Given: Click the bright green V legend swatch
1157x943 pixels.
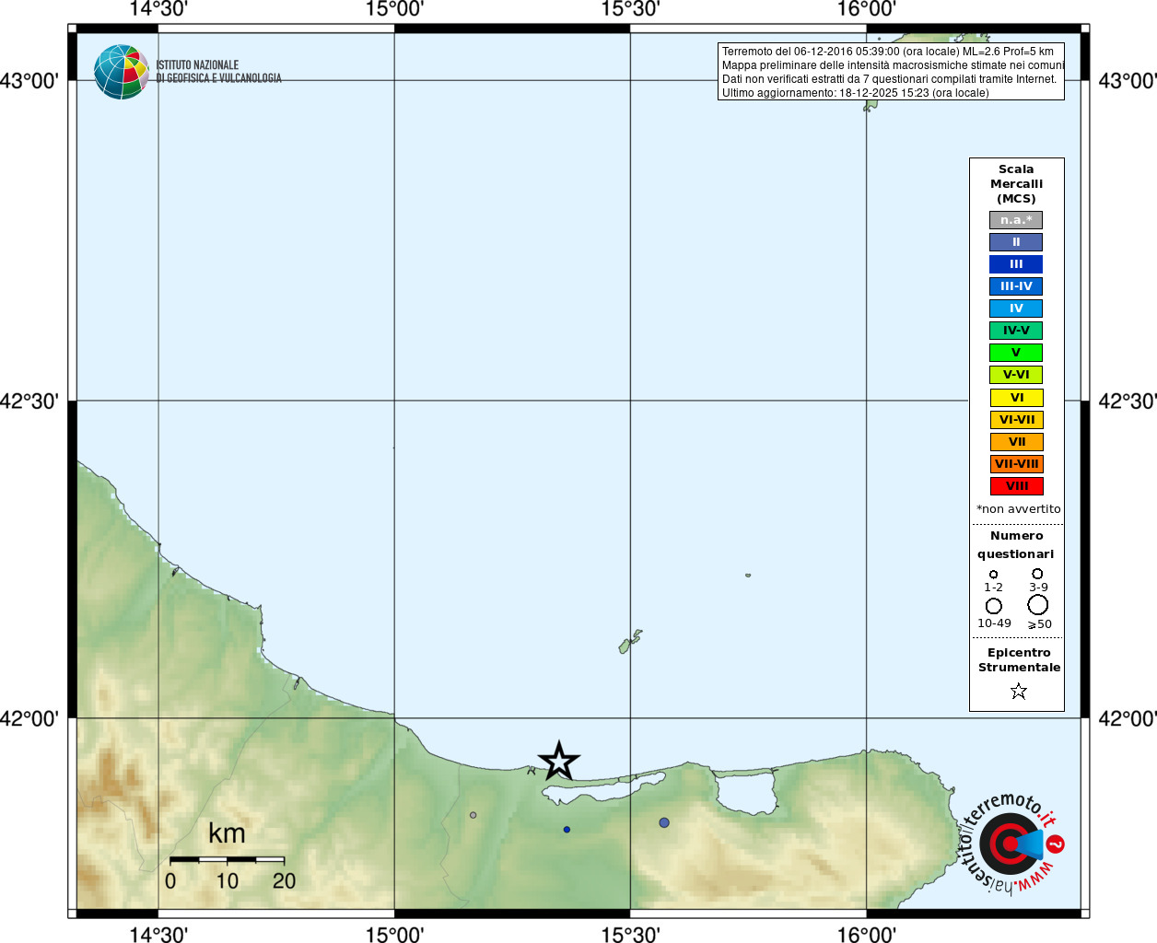Looking at the screenshot, I should coord(1016,353).
